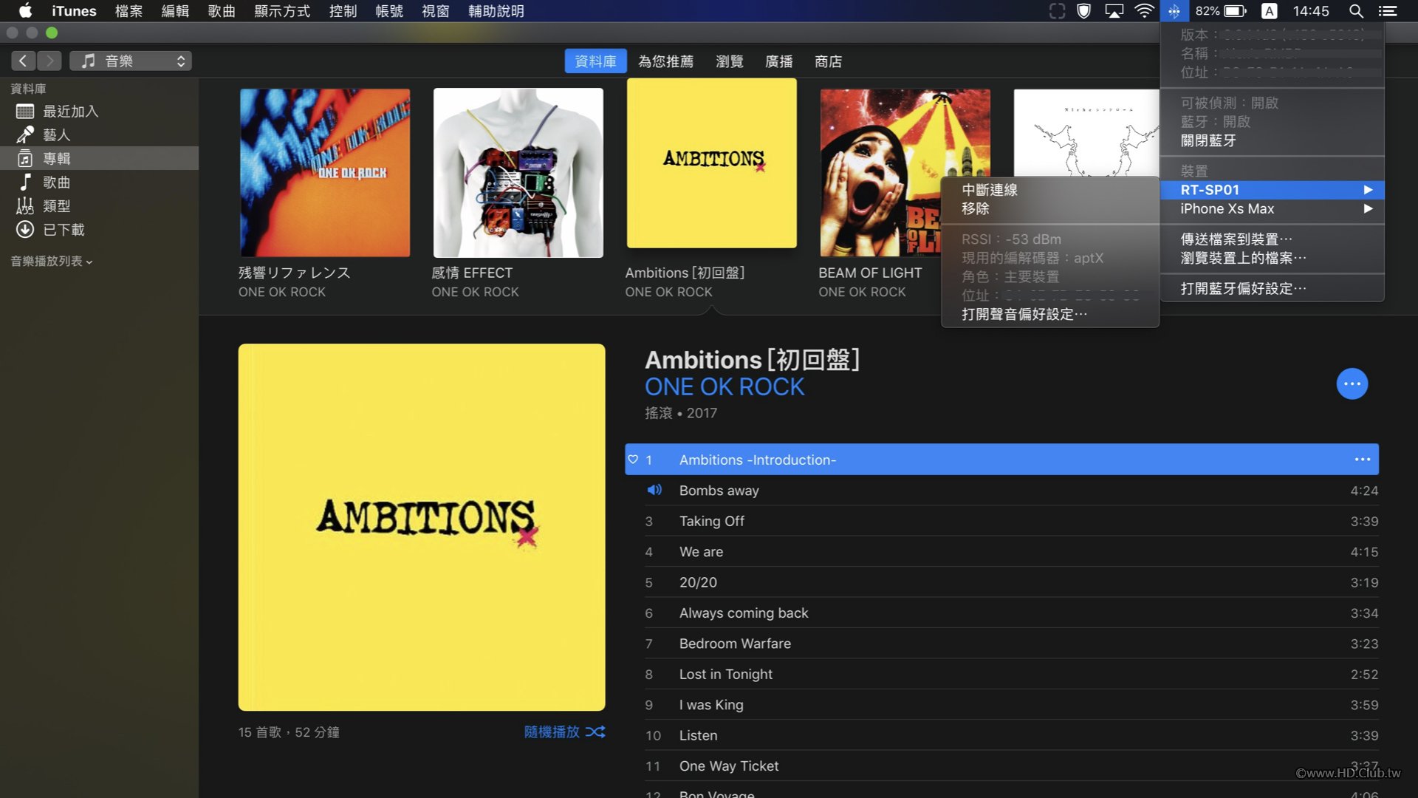Screen dimensions: 1418x798
Task: Choose 瀏覽裝置上的檔案…
Action: 1272,258
